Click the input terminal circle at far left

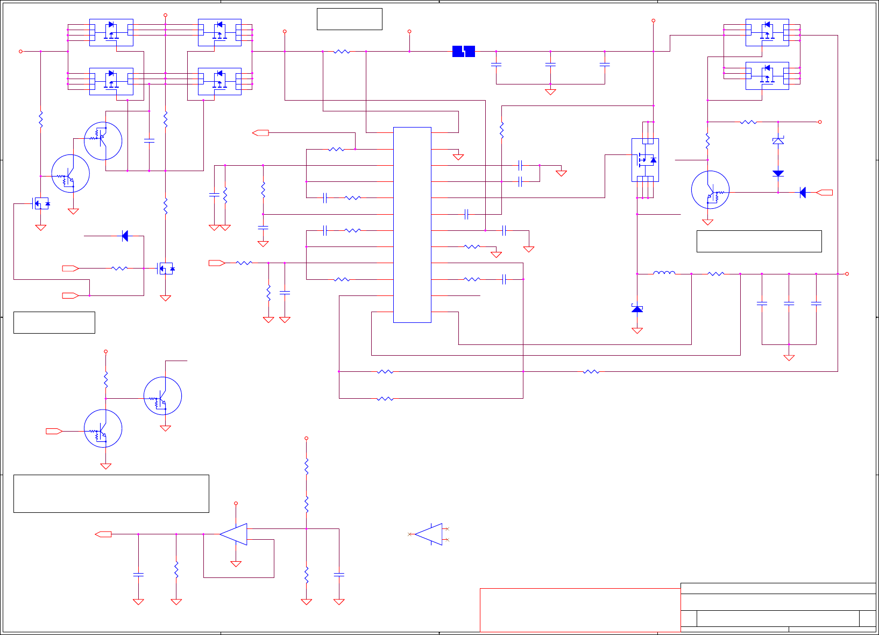[20, 52]
